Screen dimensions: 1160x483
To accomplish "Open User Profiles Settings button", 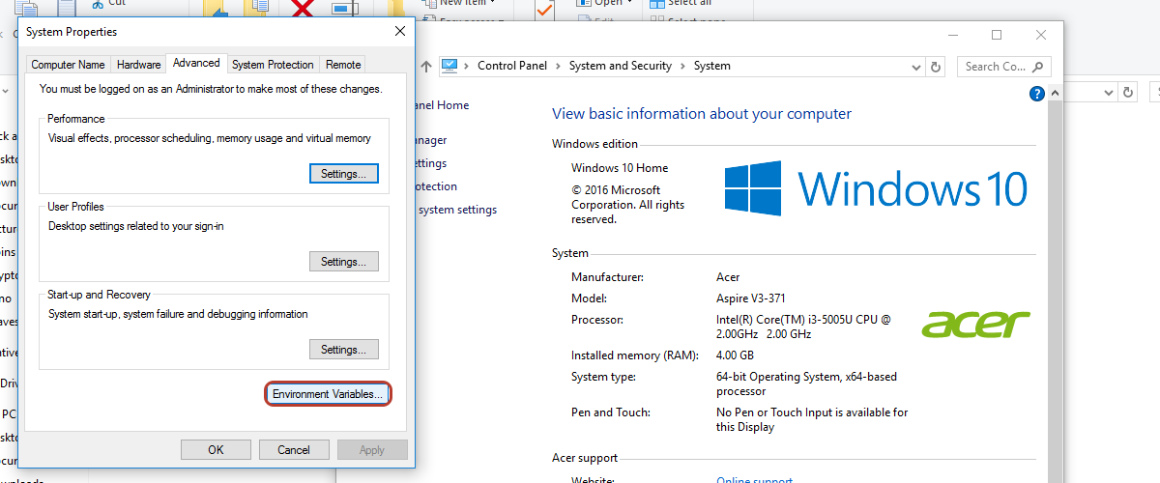I will (343, 262).
